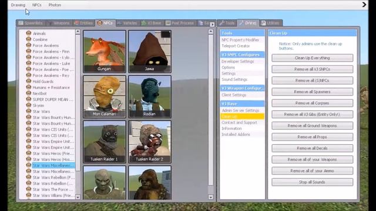Click Stop all Sounds button
The image size is (376, 211).
click(312, 182)
